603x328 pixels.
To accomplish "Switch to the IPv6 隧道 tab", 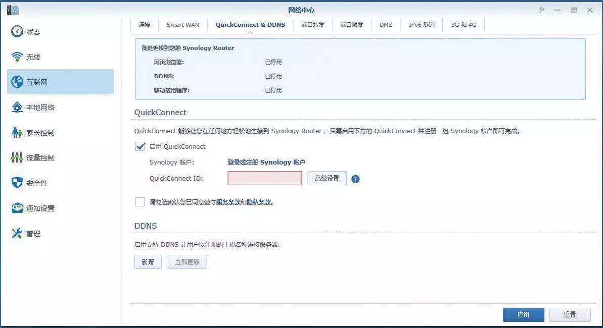I will [x=422, y=25].
